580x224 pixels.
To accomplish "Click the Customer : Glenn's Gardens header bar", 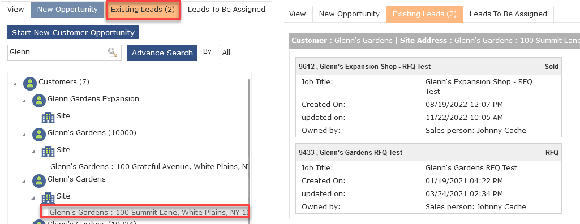I will pyautogui.click(x=435, y=41).
